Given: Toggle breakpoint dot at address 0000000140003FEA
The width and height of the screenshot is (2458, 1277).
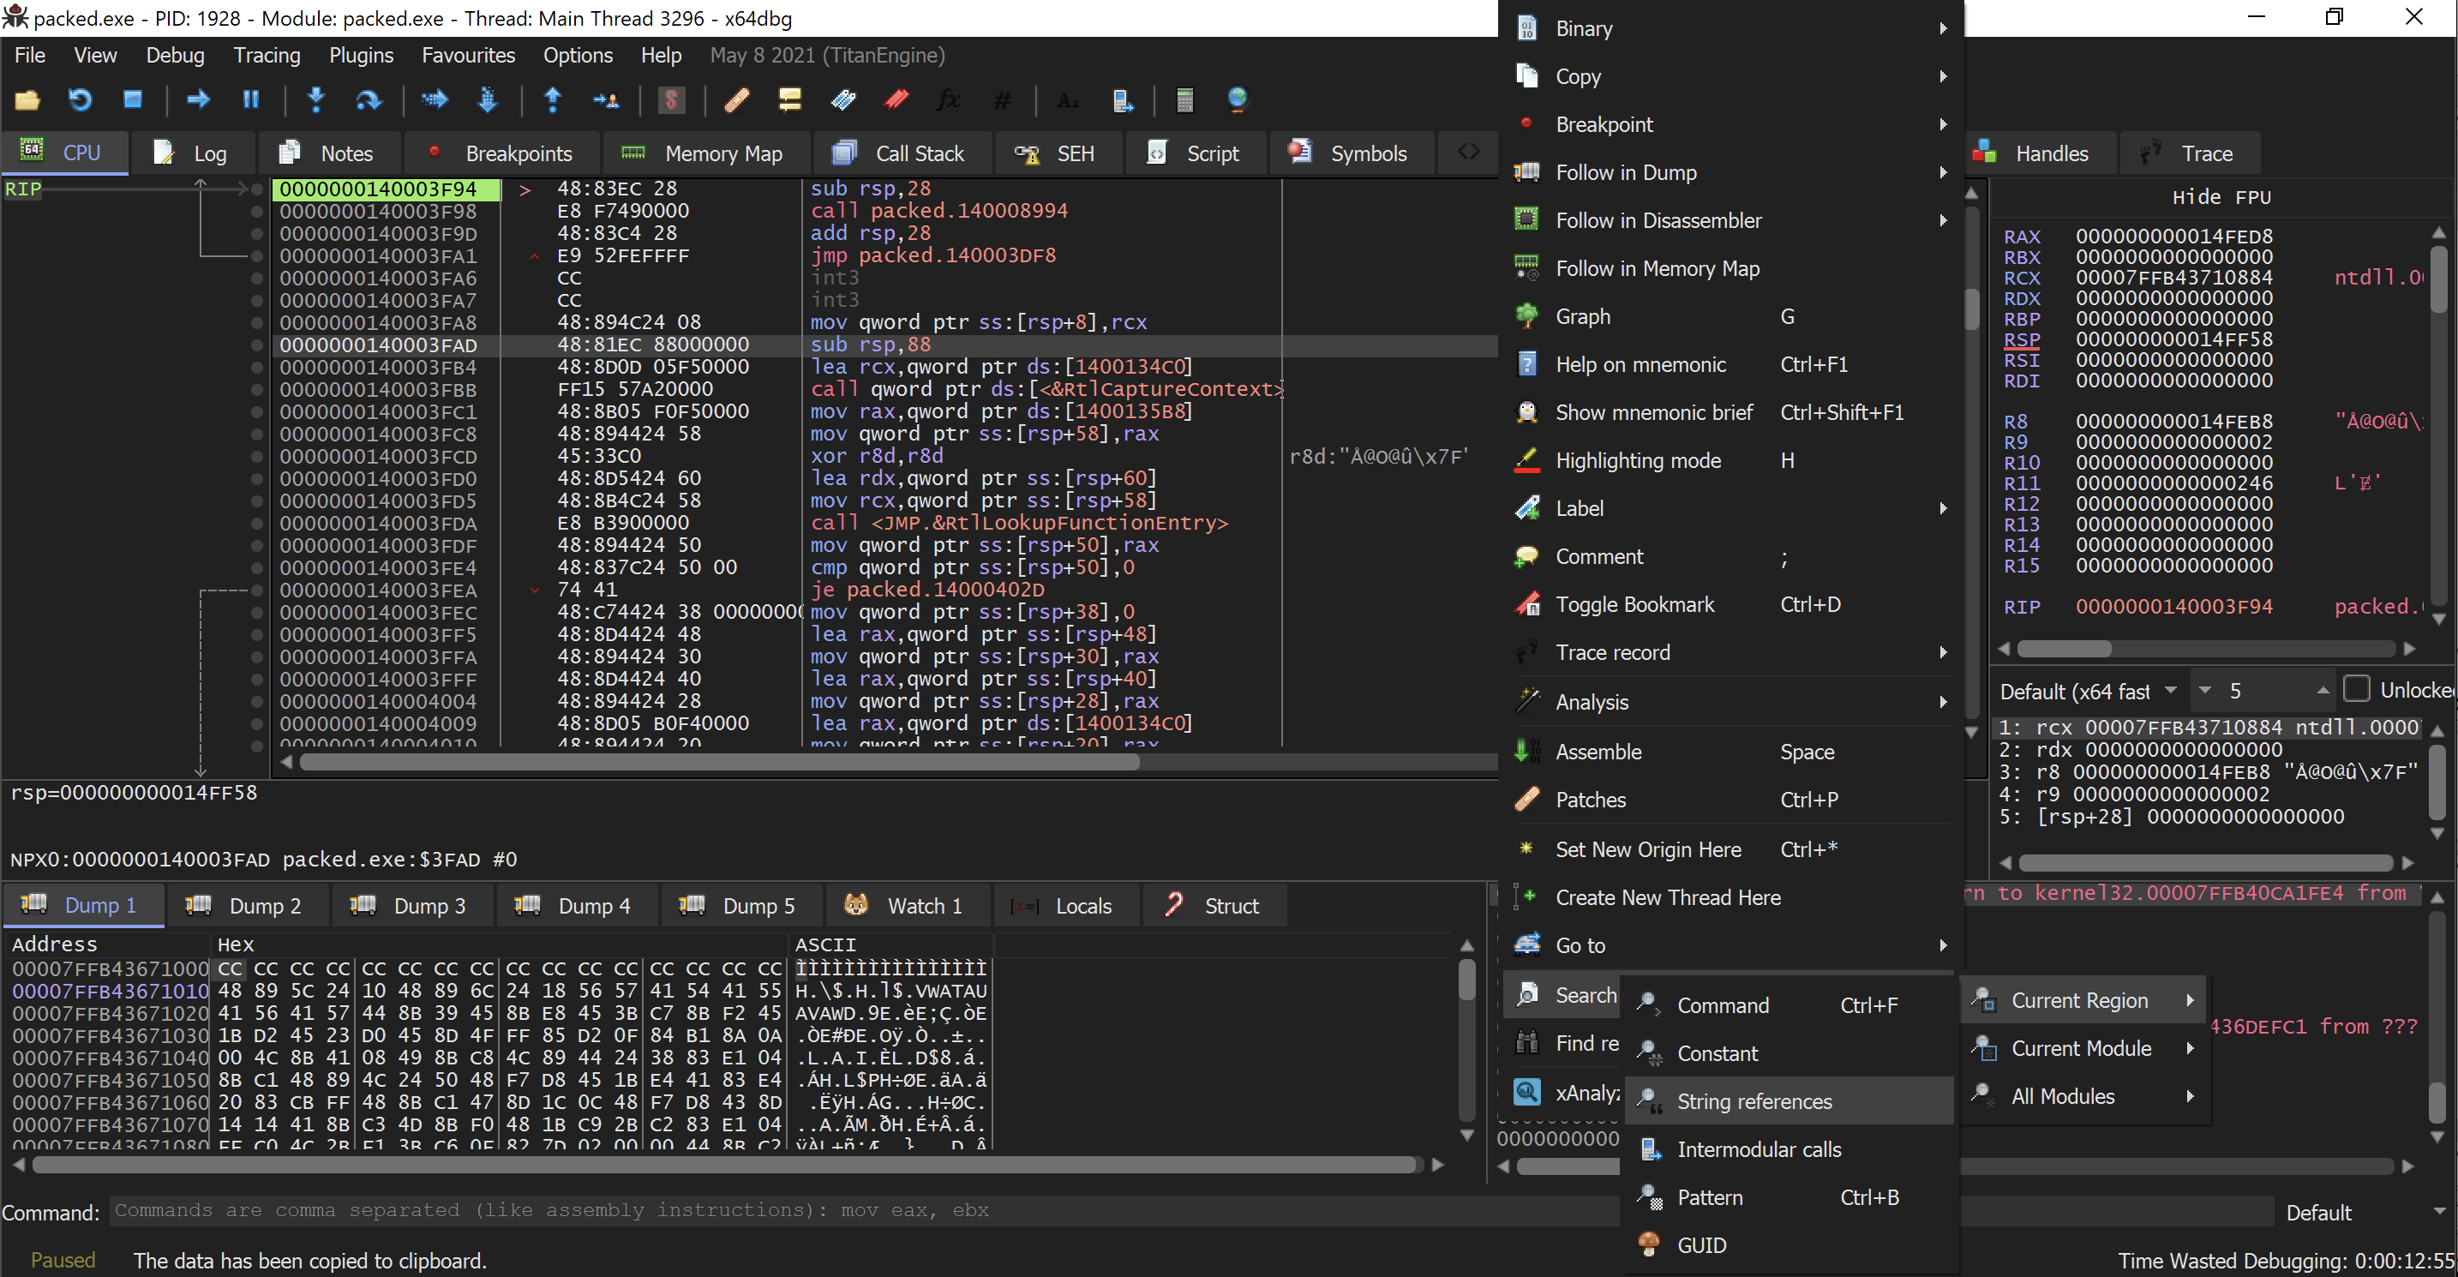Looking at the screenshot, I should point(256,591).
